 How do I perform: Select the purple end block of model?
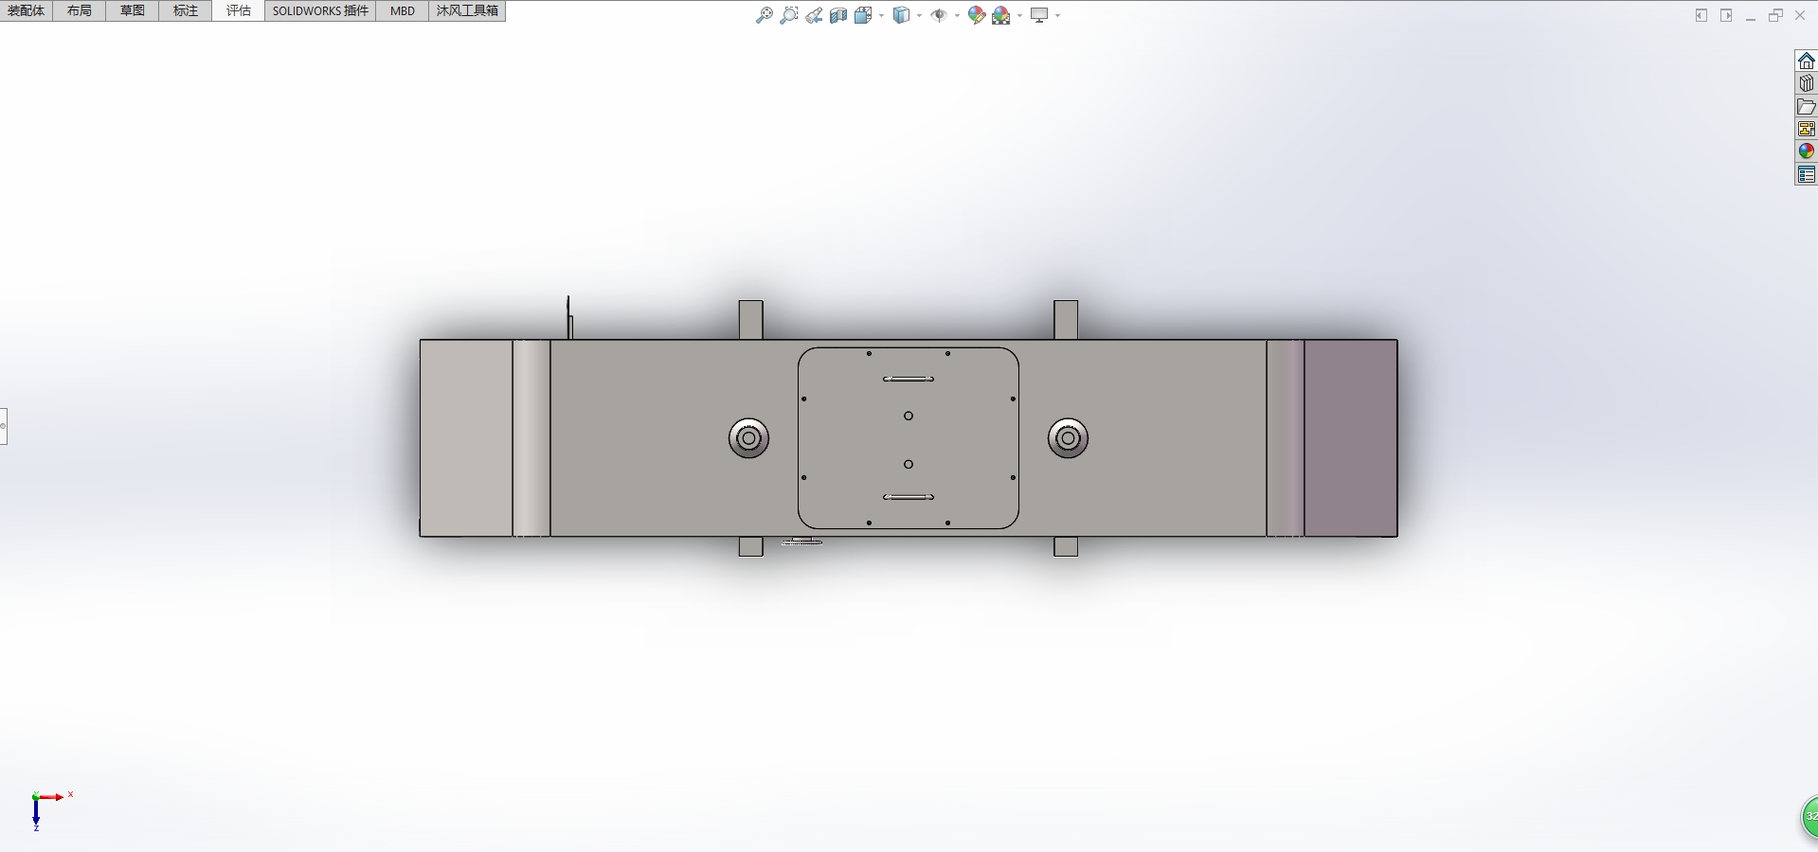pos(1351,438)
